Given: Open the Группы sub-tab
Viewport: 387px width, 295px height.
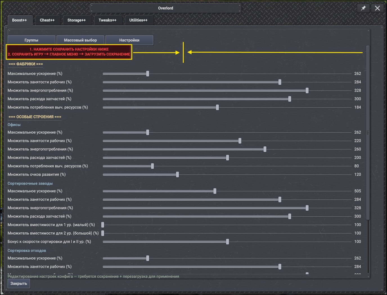Looking at the screenshot, I should tap(31, 40).
